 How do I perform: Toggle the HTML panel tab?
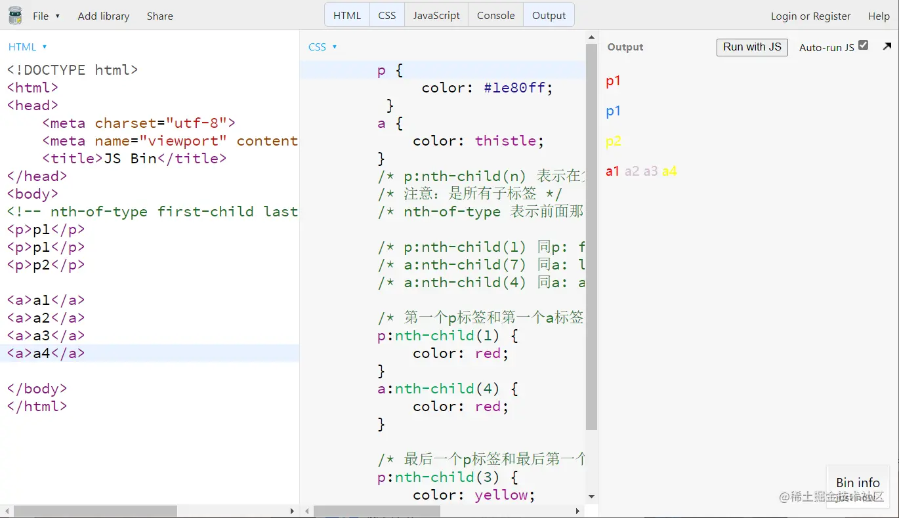(x=347, y=15)
